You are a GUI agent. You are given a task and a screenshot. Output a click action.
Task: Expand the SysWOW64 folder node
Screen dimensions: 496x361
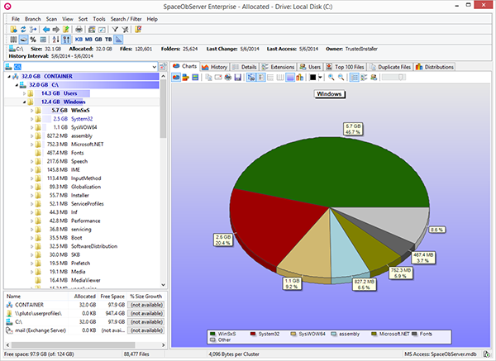tap(32, 127)
